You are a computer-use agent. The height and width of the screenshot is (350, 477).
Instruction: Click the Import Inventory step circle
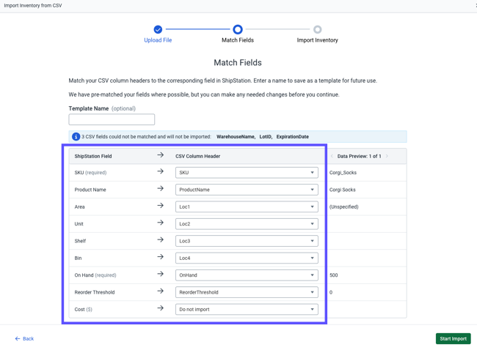pyautogui.click(x=317, y=29)
